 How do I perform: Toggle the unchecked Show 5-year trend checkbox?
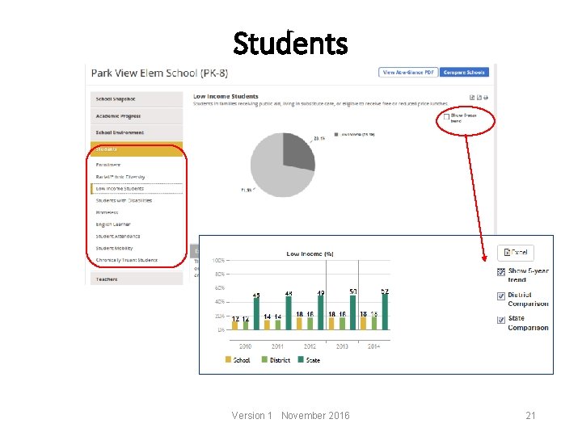tap(446, 117)
